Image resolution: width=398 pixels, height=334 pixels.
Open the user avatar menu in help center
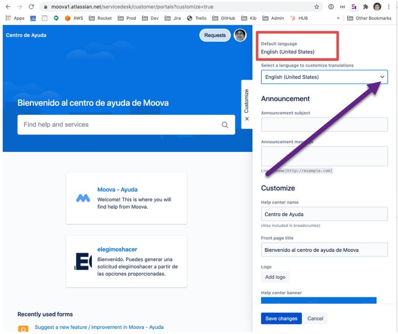[x=240, y=35]
